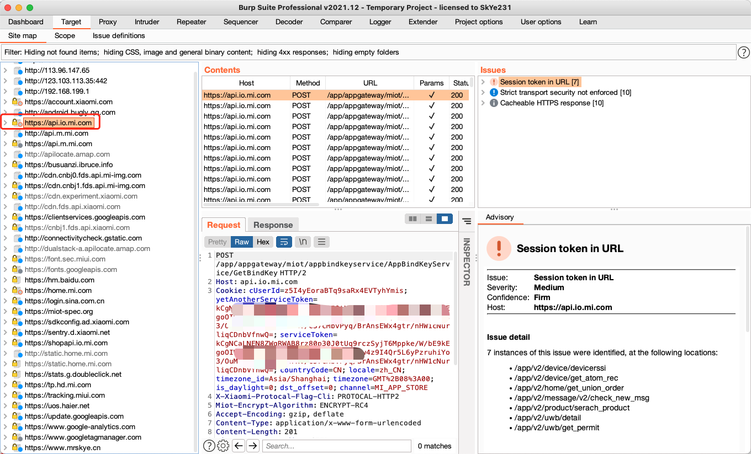Sort contents by the Host column header
This screenshot has height=454, width=751.
tap(246, 83)
